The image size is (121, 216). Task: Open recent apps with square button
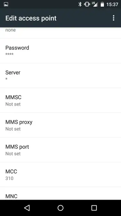pos(94,208)
